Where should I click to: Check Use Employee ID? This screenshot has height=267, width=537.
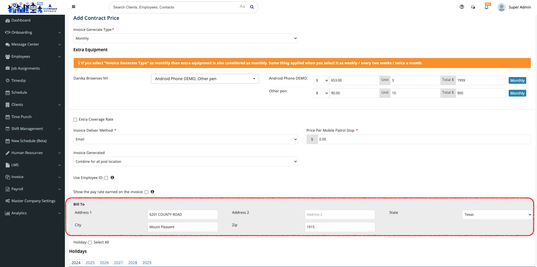106,178
